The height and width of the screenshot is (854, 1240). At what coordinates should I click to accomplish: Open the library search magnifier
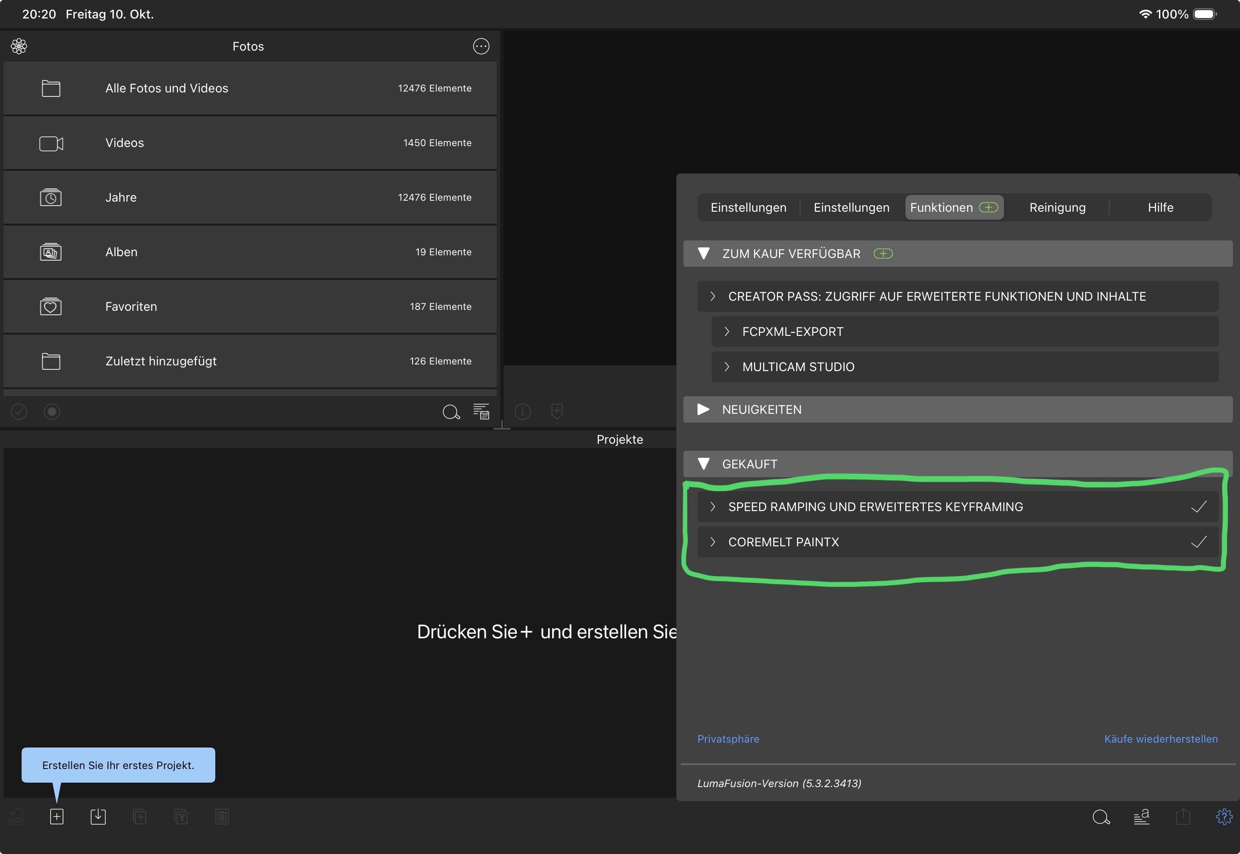point(450,412)
